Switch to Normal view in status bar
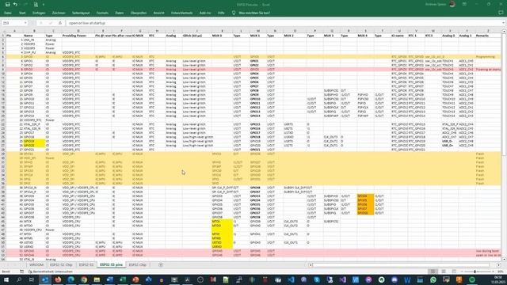507x285 pixels. 433,272
